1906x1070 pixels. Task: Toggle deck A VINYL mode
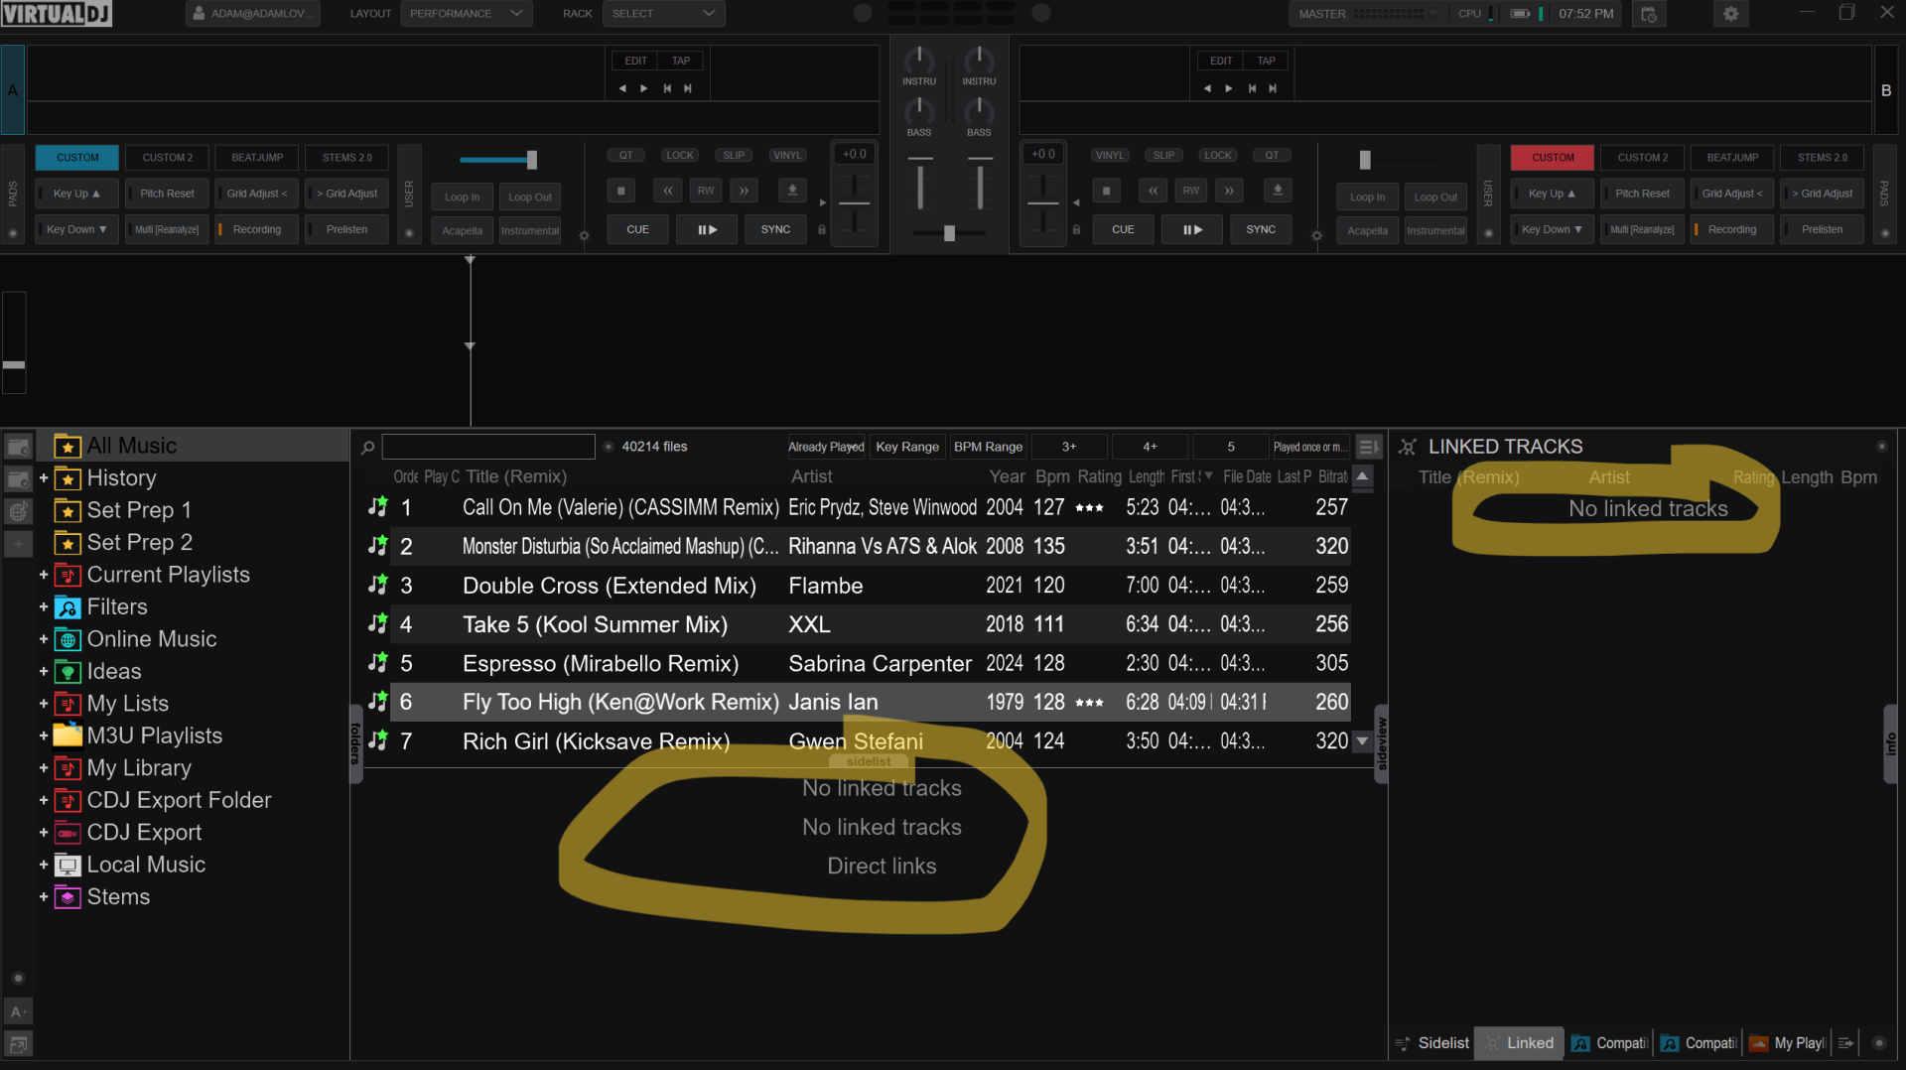point(787,156)
